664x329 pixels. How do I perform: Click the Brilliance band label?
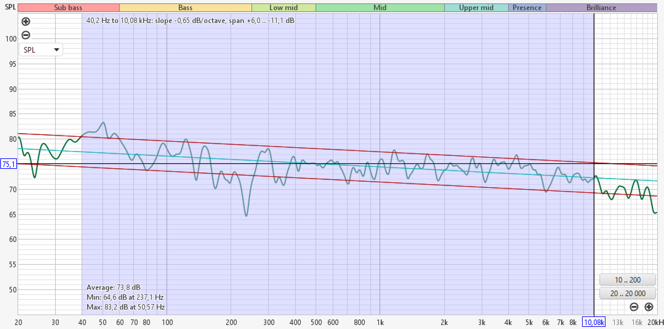pyautogui.click(x=601, y=8)
